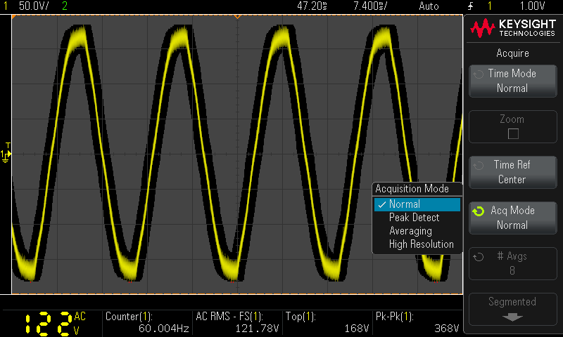Click the channel 1 ground reference marker
The image size is (563, 337).
coord(6,154)
